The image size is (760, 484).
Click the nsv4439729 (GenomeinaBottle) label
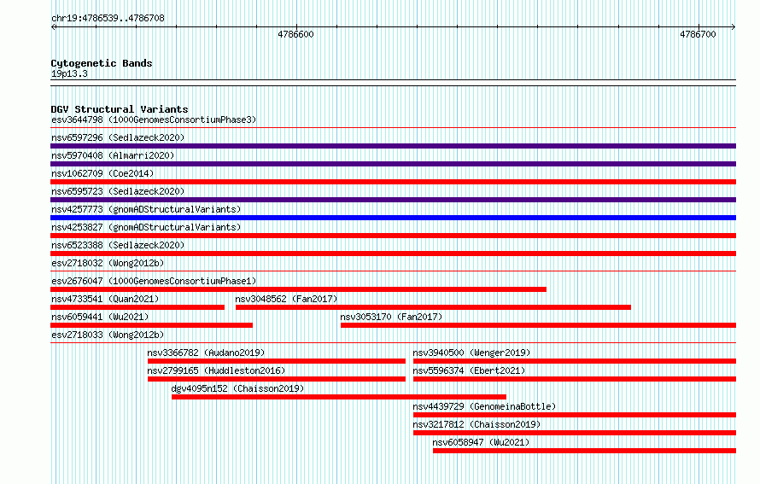point(484,406)
